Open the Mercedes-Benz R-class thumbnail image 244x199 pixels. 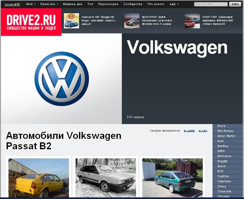pyautogui.click(x=132, y=21)
